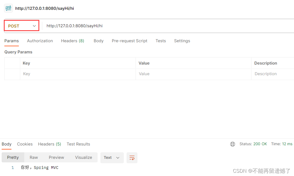Open the response Headers (5) tab
The image size is (294, 176).
point(50,144)
